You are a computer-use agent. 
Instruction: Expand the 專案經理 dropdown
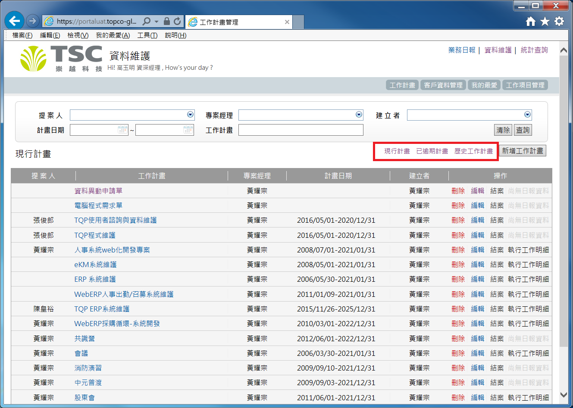tap(359, 115)
